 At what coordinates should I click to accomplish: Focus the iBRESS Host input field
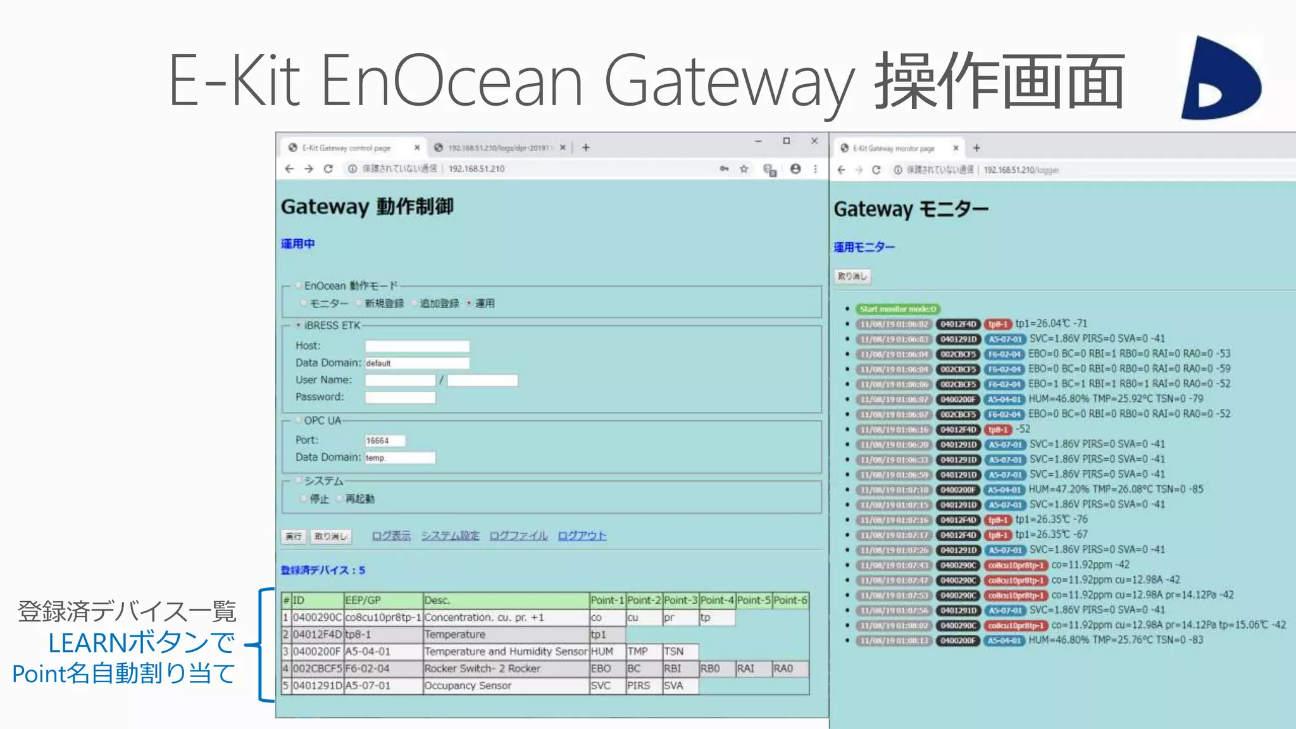(417, 346)
